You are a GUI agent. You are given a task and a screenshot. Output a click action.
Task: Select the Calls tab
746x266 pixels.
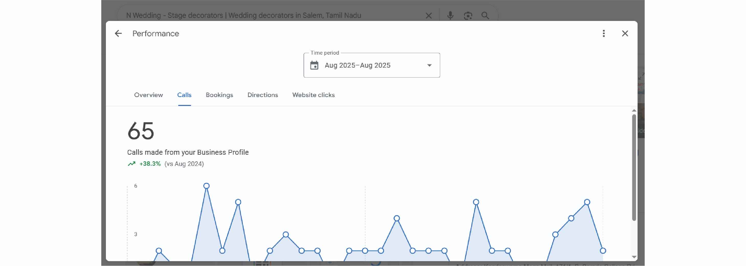[184, 95]
